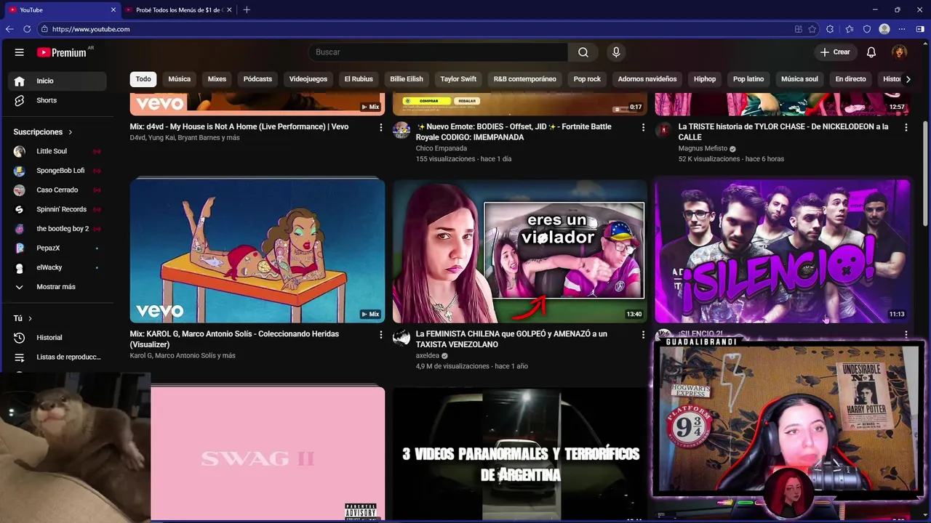Open the notifications bell
Screen dimensions: 931x523
[x=871, y=52]
